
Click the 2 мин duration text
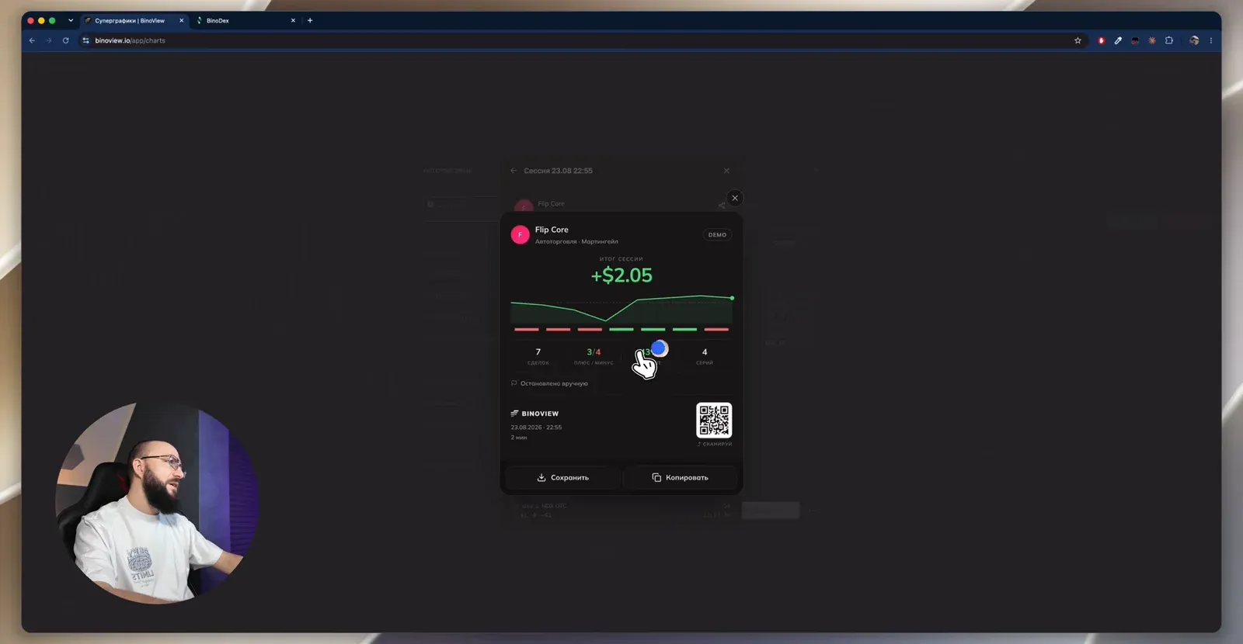click(519, 438)
